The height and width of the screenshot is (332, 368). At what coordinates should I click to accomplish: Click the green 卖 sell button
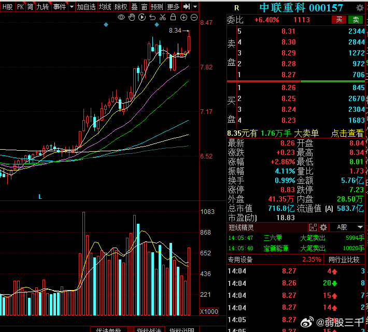click(356, 20)
